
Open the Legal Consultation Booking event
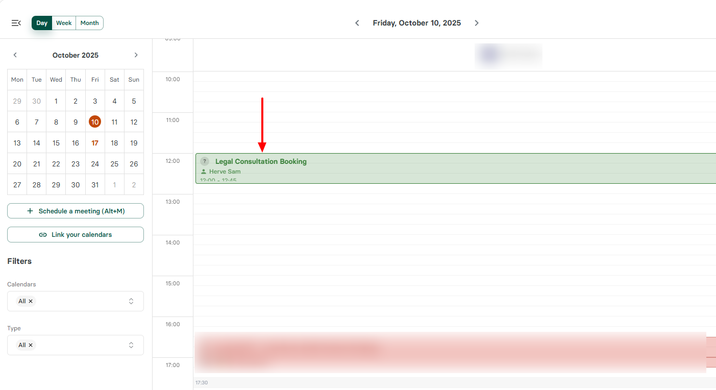pyautogui.click(x=408, y=168)
